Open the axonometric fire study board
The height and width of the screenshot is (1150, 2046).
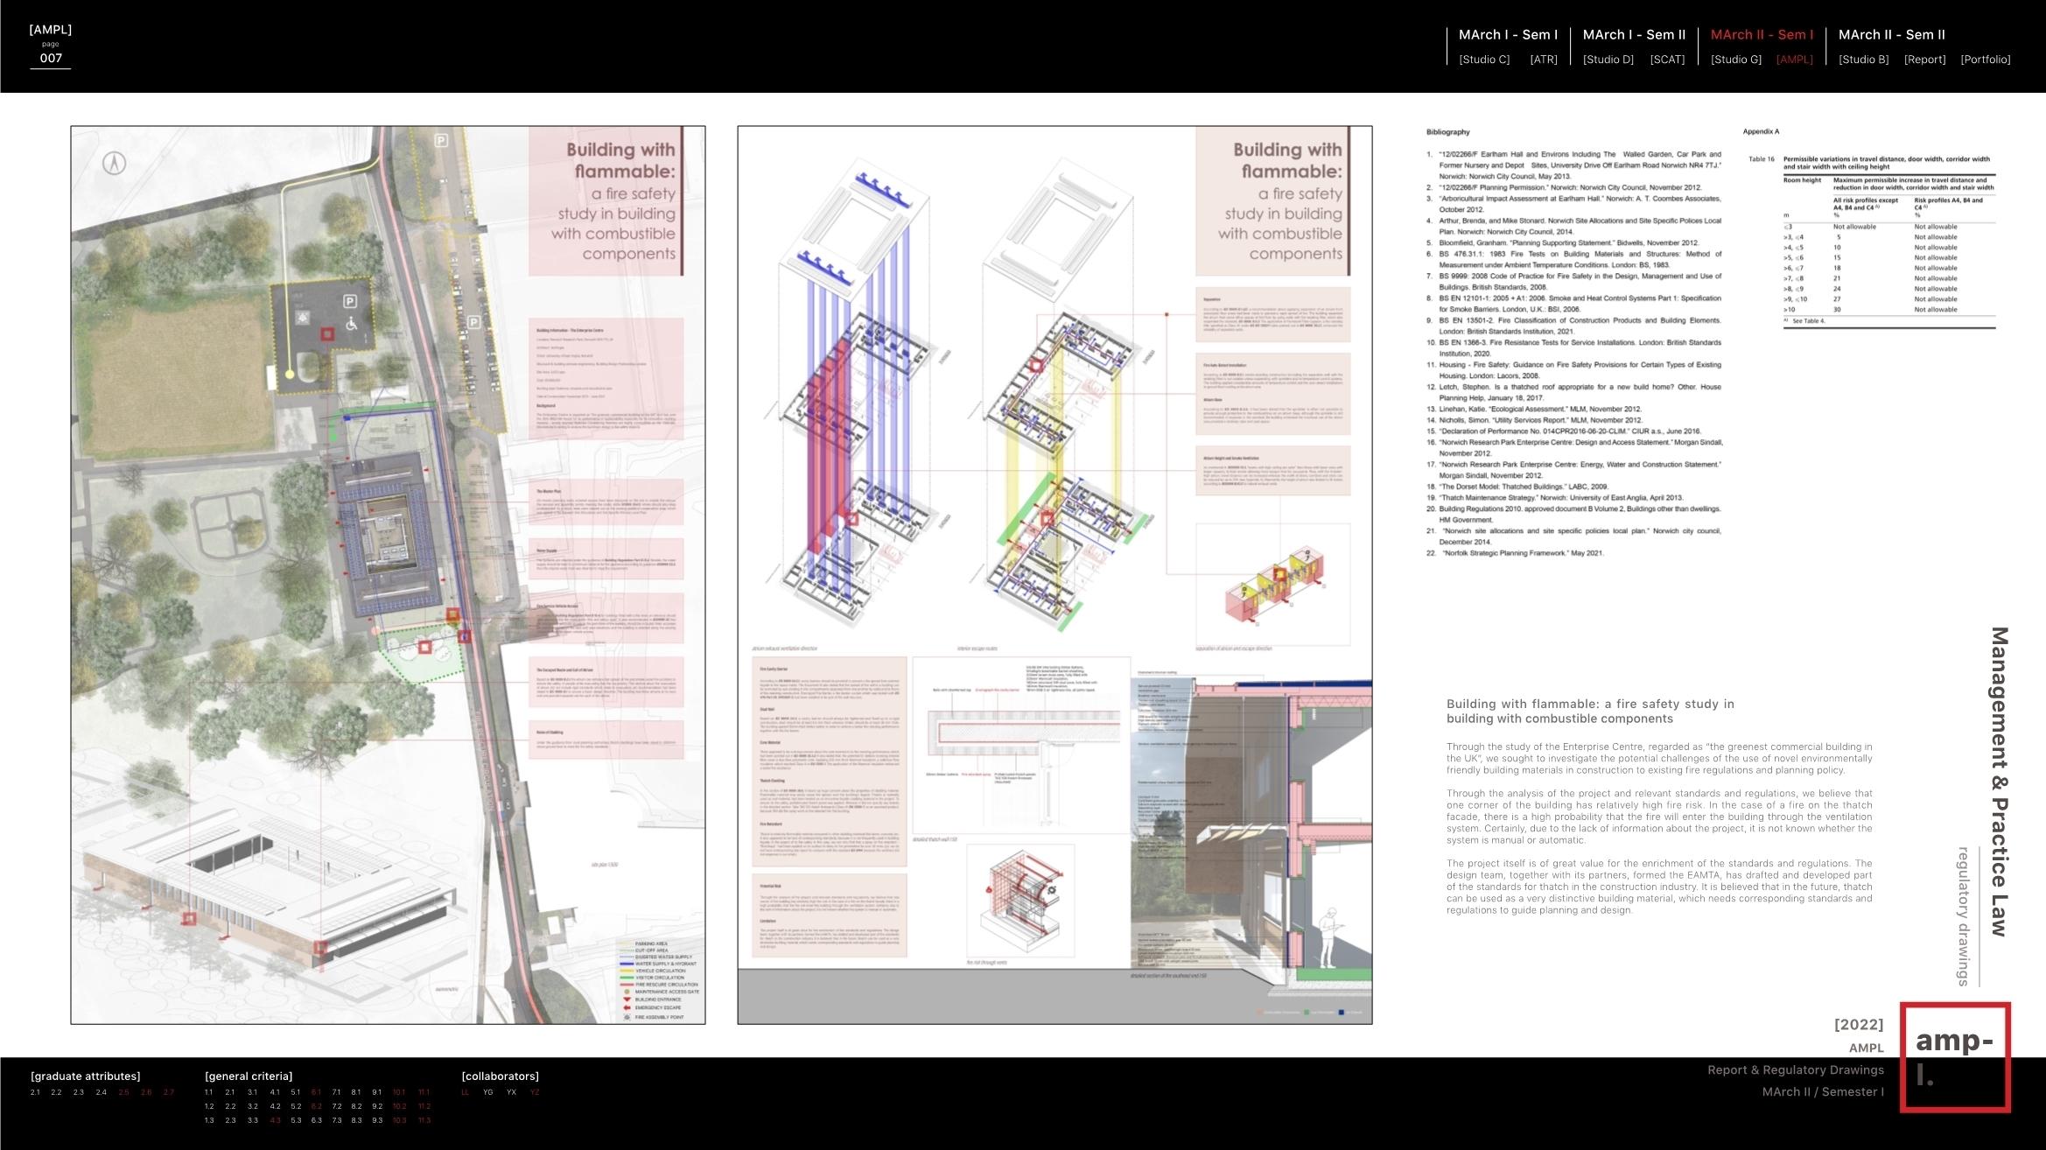(x=1055, y=574)
